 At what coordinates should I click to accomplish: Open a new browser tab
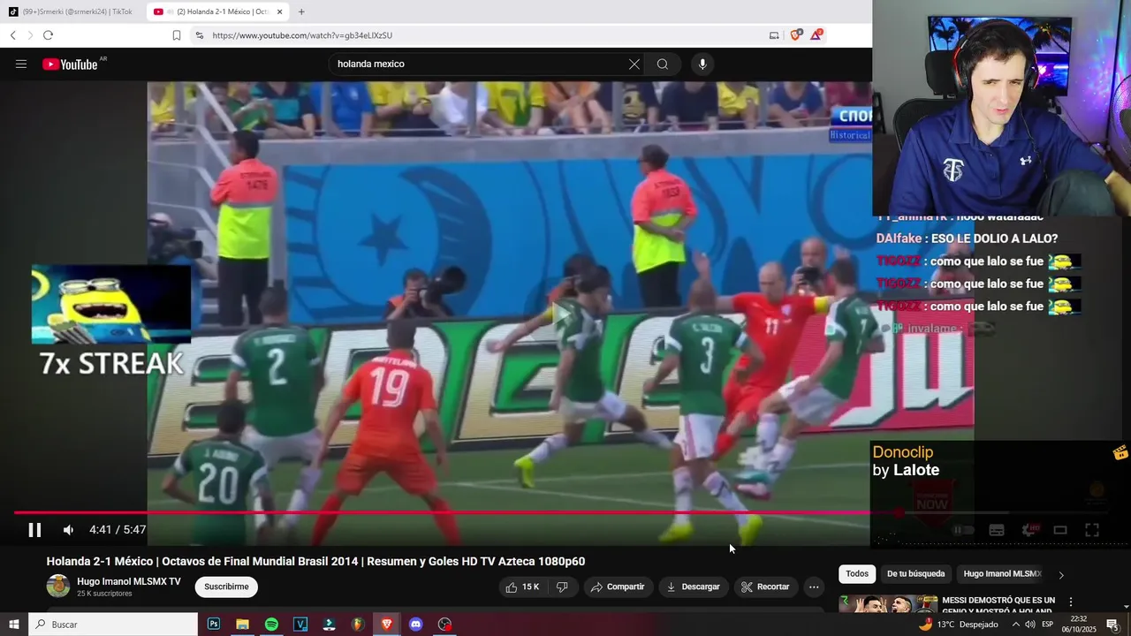(301, 11)
